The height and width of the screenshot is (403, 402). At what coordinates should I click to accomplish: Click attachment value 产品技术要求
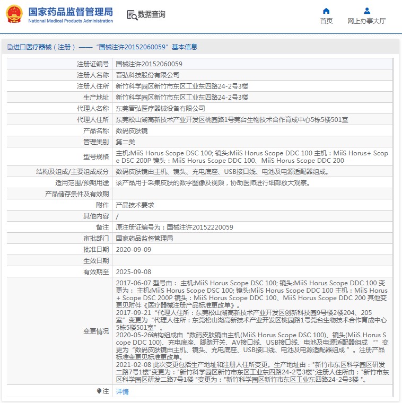click(x=135, y=205)
